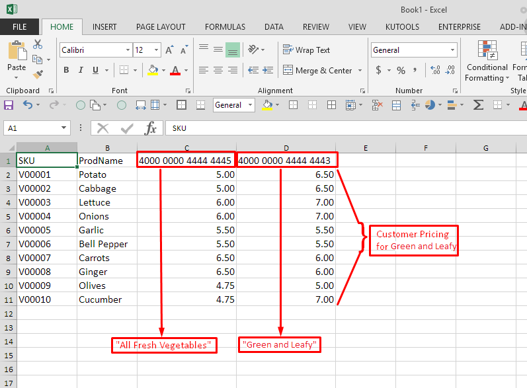Screen dimensions: 527x388
Task: Click the Cut scissors icon
Action: point(38,44)
